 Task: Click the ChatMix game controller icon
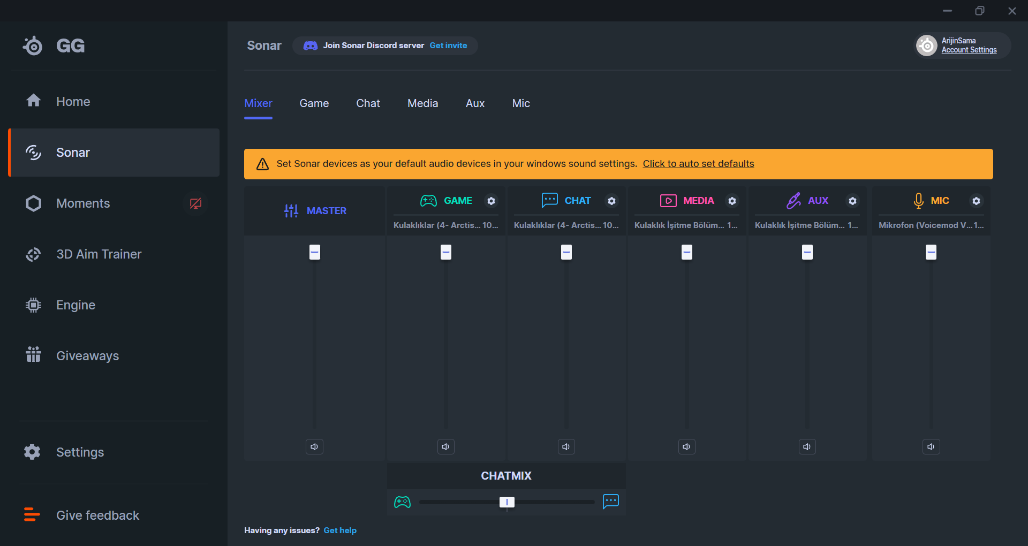403,502
